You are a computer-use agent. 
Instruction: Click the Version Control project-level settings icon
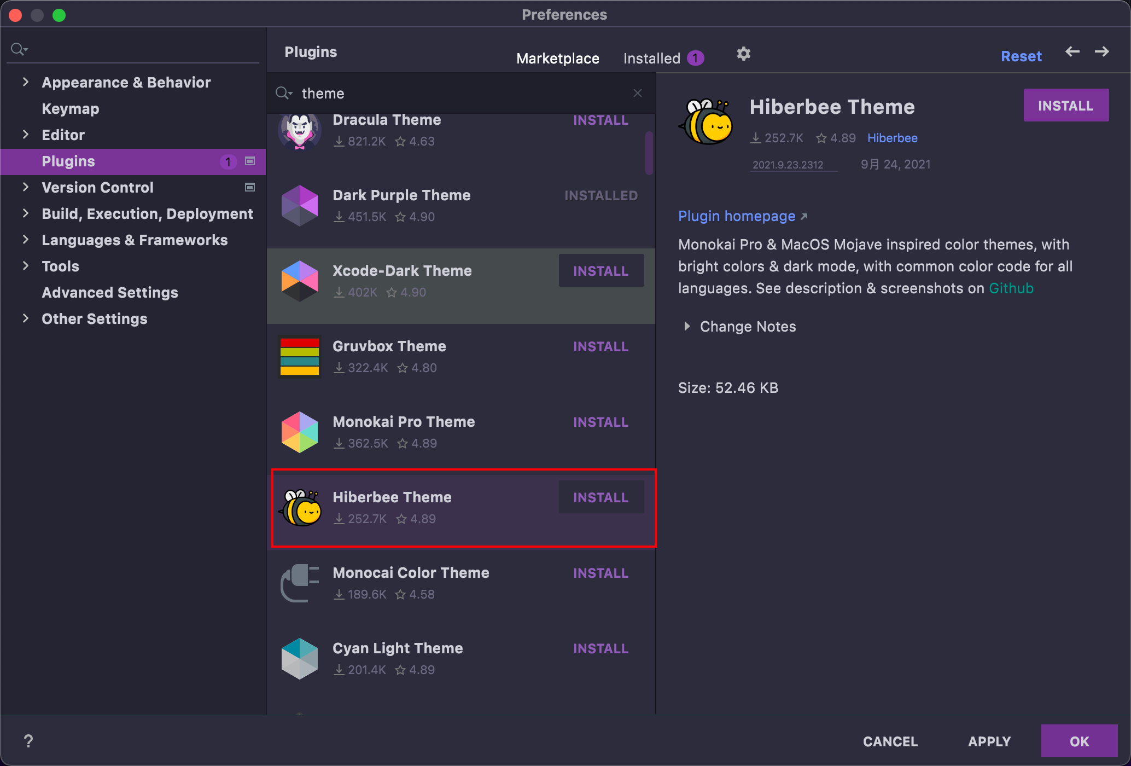pos(250,187)
